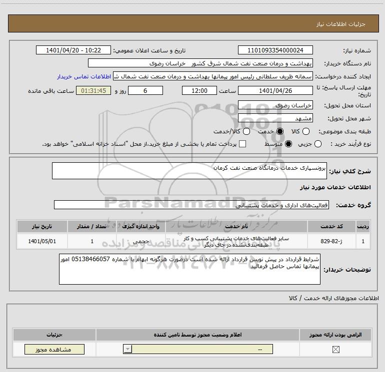
Task: Select the خدمت radio button
Action: 280,131
